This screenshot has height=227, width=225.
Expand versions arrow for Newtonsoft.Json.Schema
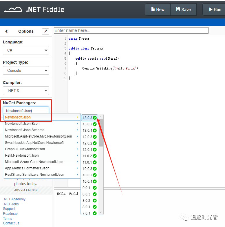tap(77, 130)
